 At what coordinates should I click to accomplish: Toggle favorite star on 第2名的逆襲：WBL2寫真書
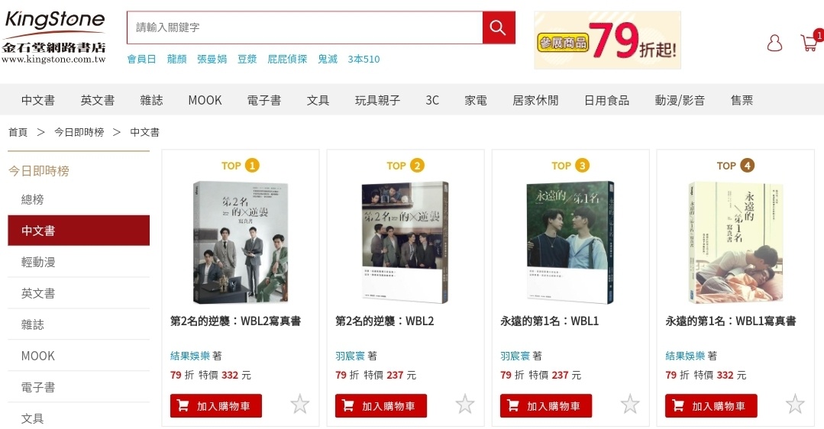pos(299,405)
